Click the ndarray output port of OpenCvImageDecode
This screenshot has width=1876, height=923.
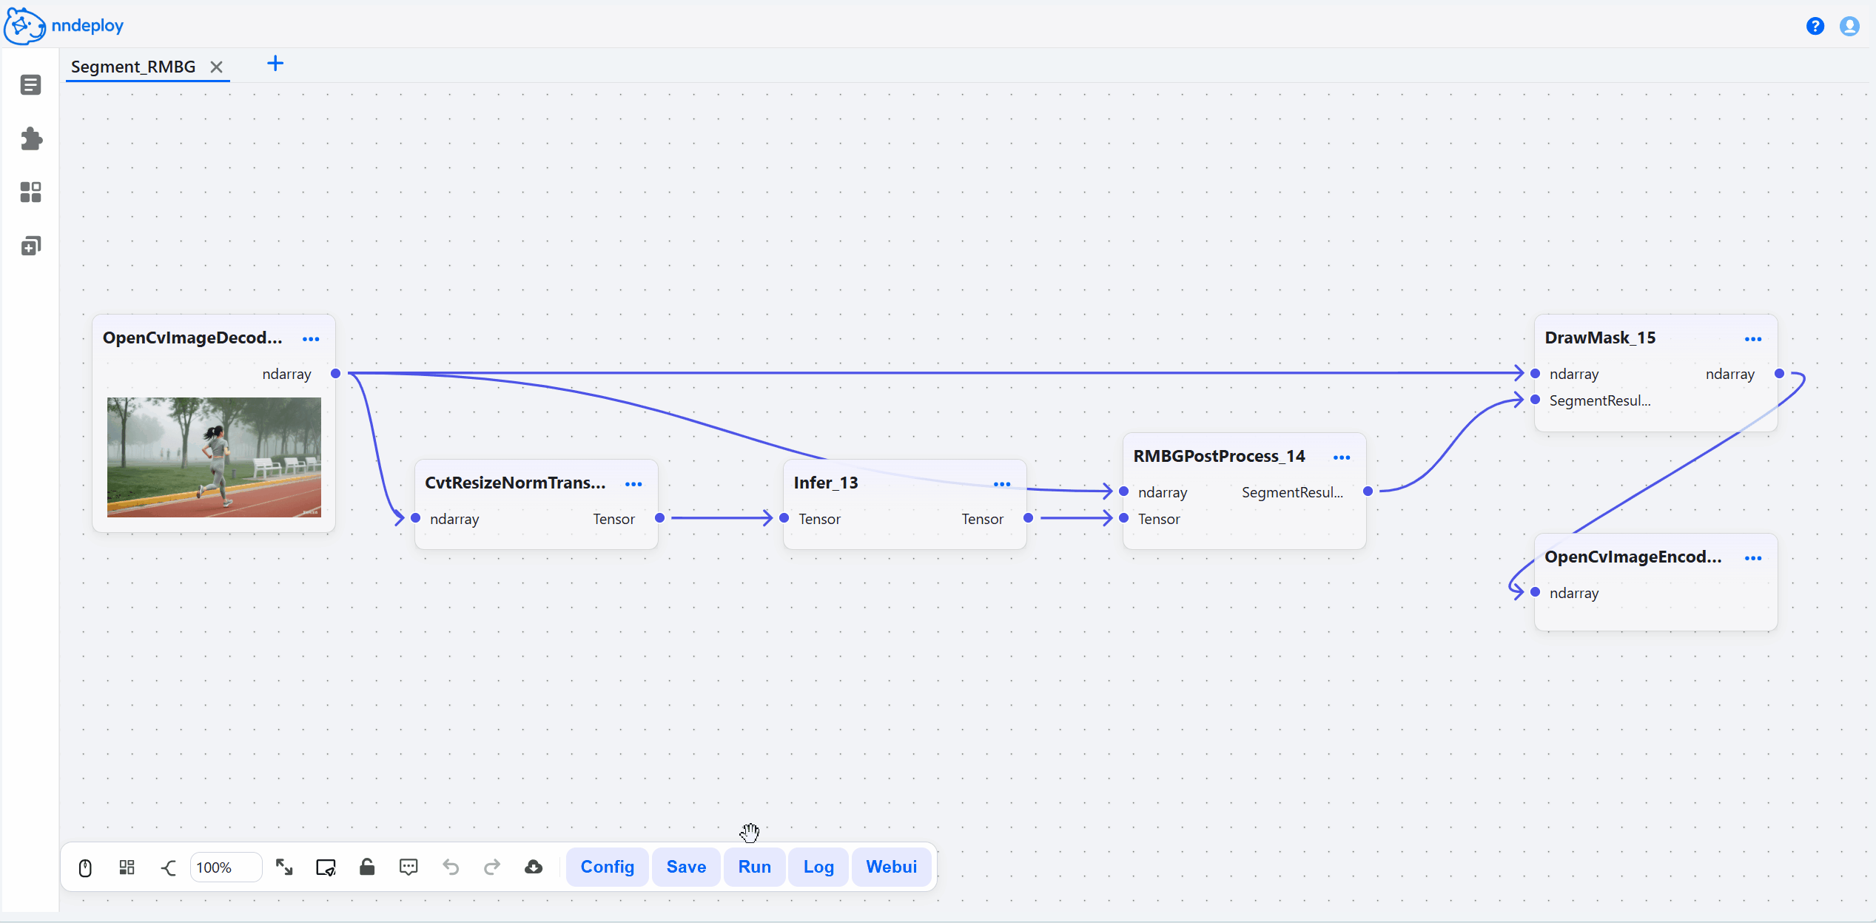click(335, 374)
